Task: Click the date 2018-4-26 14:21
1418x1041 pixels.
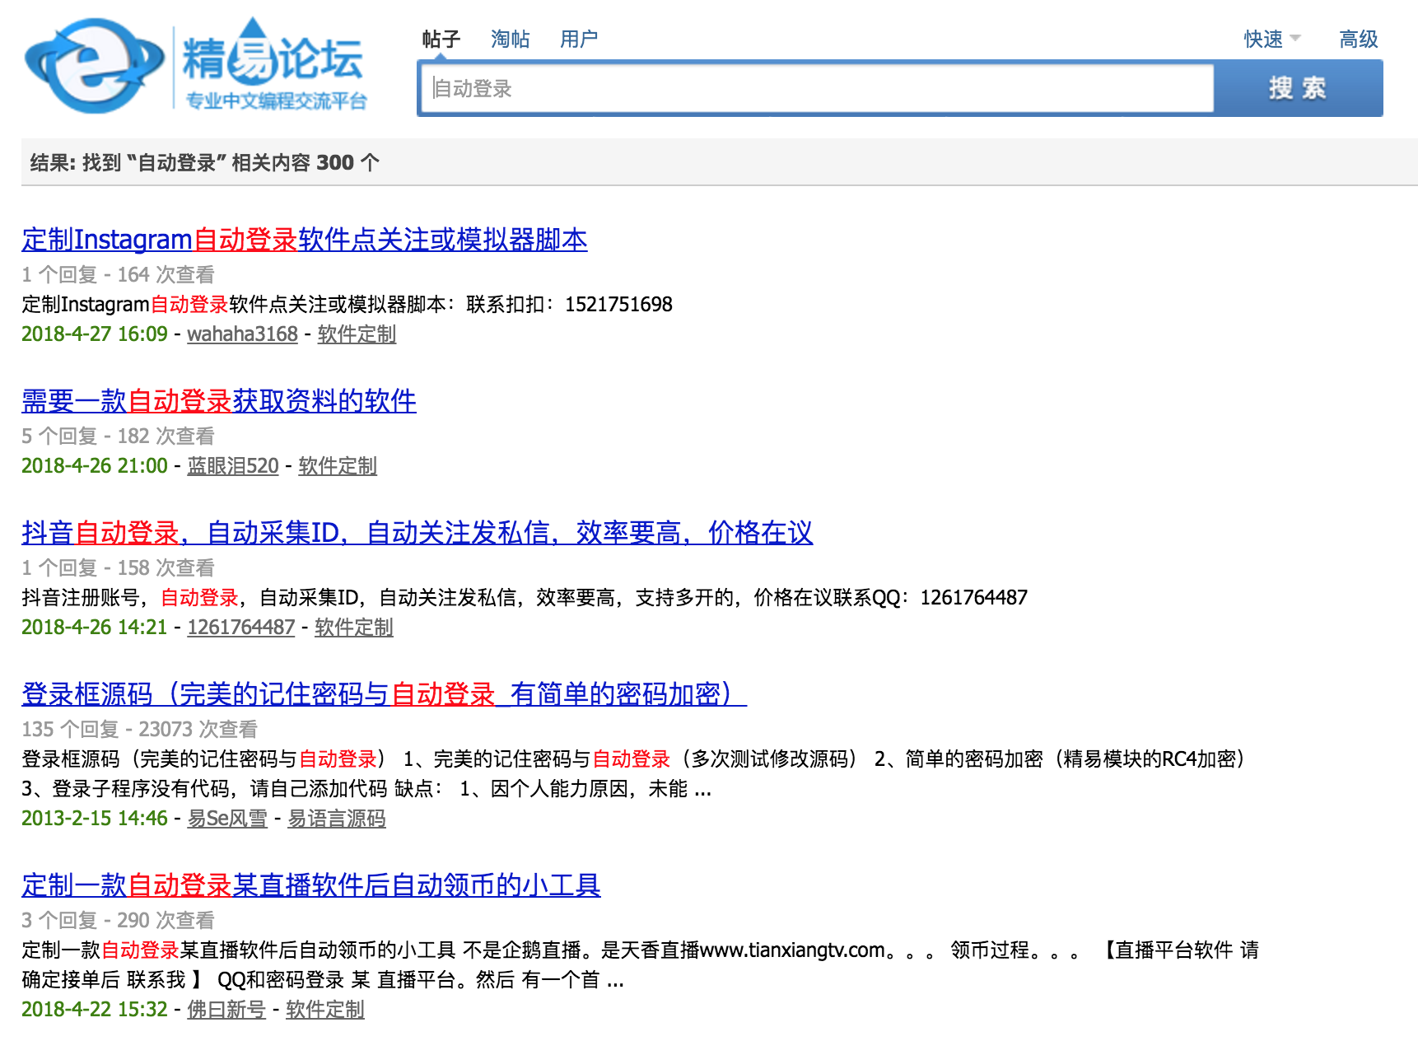Action: [95, 627]
